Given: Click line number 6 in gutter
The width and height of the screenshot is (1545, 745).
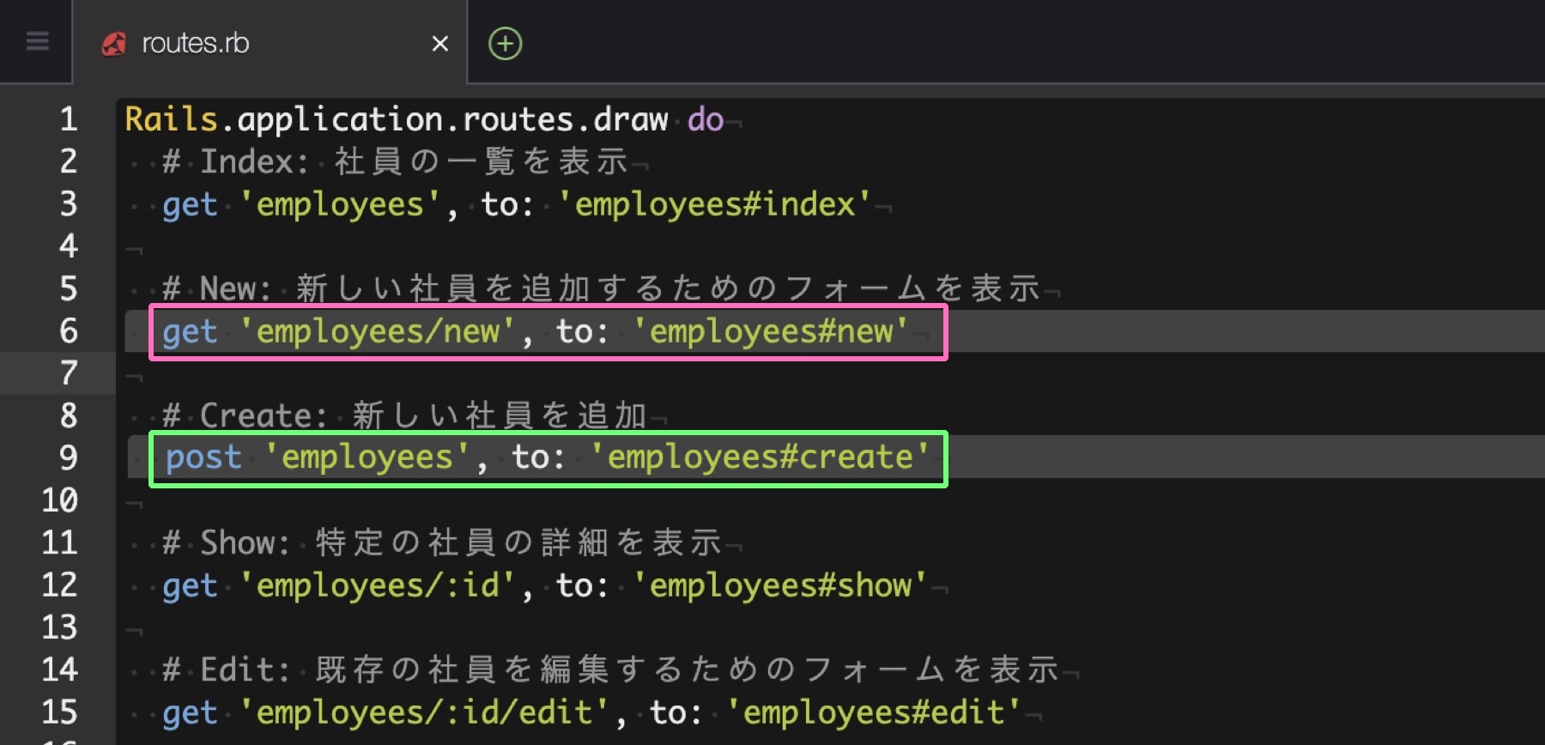Looking at the screenshot, I should pyautogui.click(x=68, y=331).
